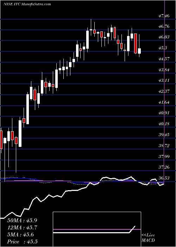Viewport: 176px width, 247px height.
Task: Click the <<Live MACD label
Action: (x=148, y=237)
